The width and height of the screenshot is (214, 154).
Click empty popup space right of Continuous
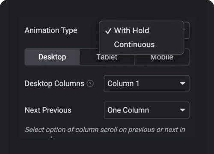pyautogui.click(x=169, y=44)
